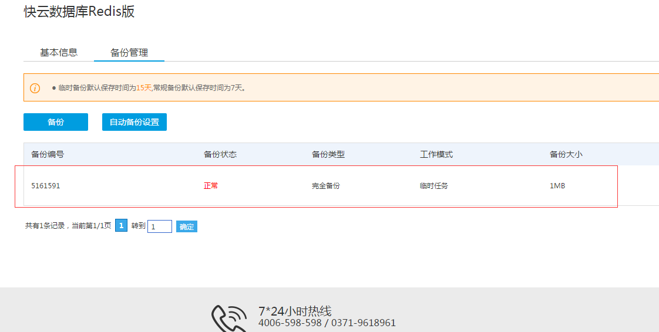
Task: Click the blue 备份 button
Action: tap(56, 122)
